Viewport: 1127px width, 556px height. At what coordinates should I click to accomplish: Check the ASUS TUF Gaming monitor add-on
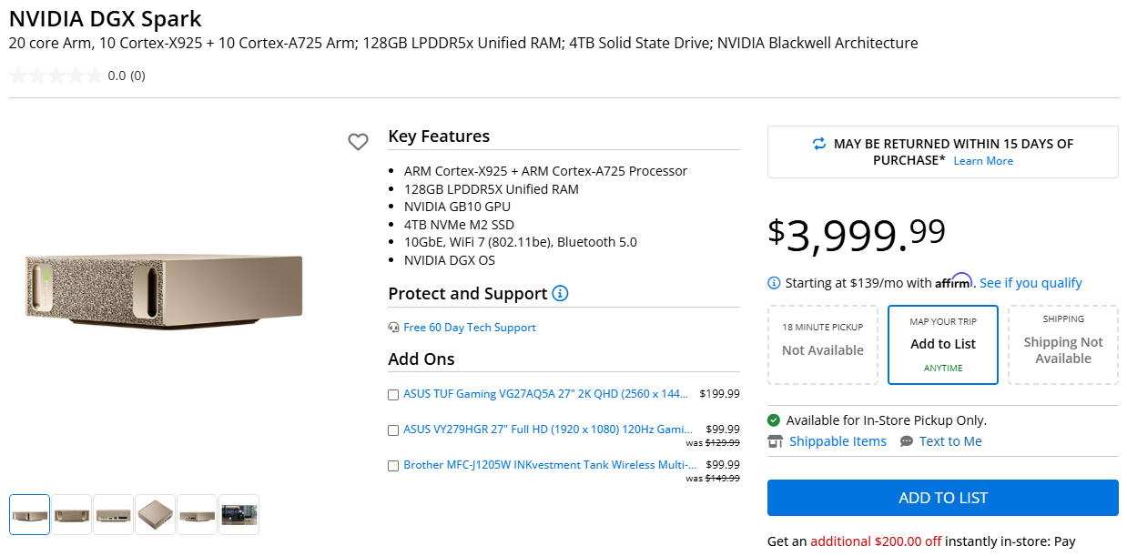click(393, 395)
